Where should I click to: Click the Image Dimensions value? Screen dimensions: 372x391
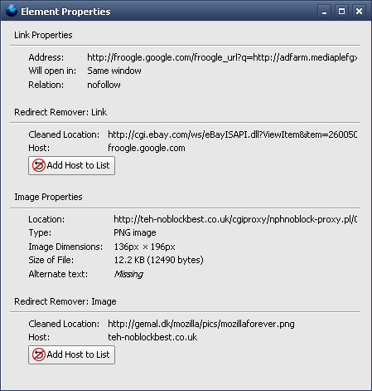tap(144, 247)
